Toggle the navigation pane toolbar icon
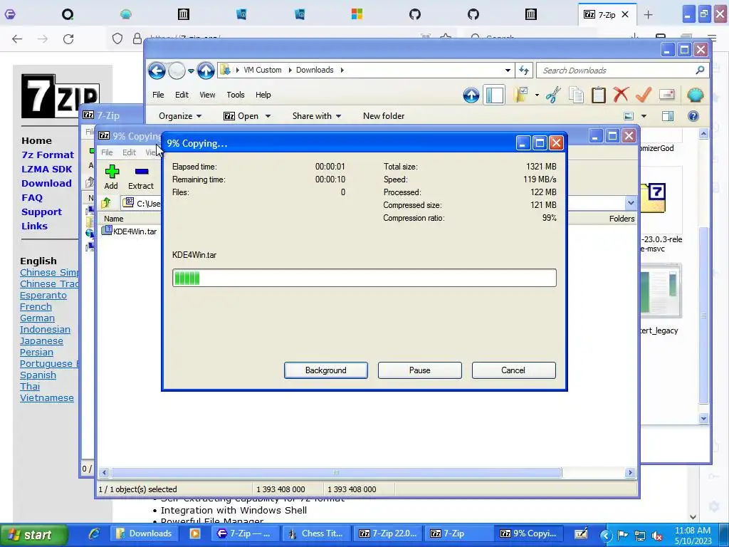Viewport: 729px width, 547px height. (x=494, y=95)
